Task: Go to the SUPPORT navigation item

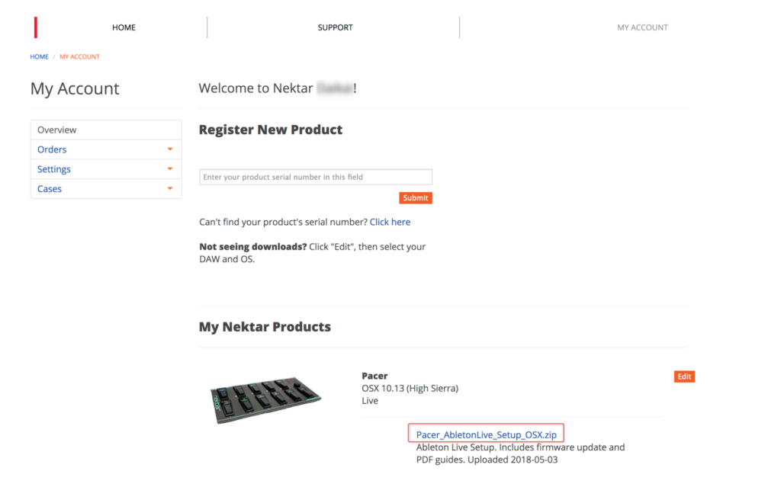Action: [x=335, y=27]
